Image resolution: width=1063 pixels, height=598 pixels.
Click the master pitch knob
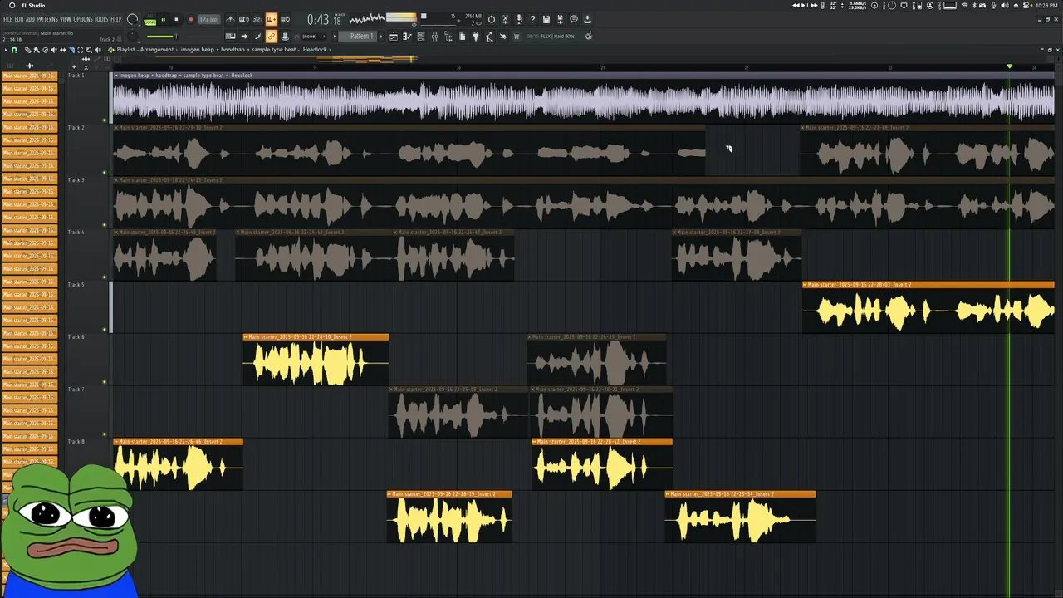point(132,37)
